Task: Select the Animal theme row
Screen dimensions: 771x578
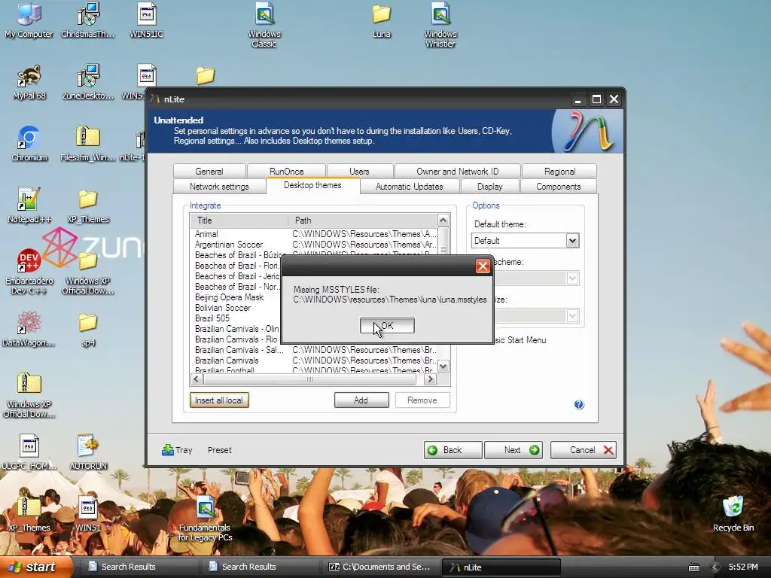Action: pyautogui.click(x=314, y=234)
